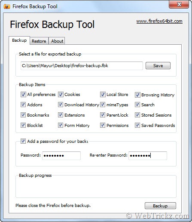Visit the www.firefox64bit.com link

click(x=159, y=21)
